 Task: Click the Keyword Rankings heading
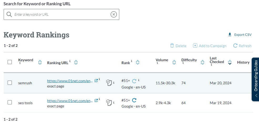point(37,35)
